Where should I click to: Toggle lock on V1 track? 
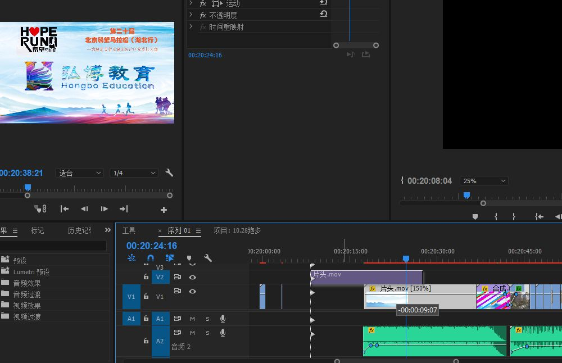[146, 296]
